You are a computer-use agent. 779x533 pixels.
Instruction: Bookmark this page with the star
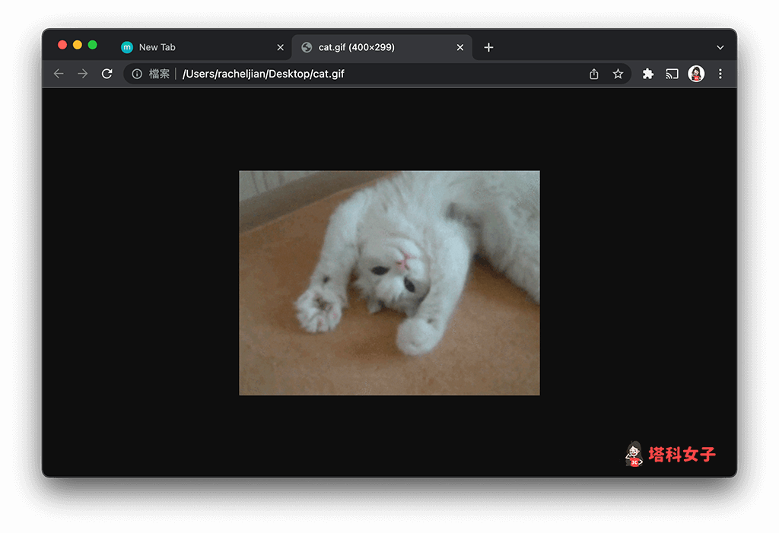pos(618,74)
